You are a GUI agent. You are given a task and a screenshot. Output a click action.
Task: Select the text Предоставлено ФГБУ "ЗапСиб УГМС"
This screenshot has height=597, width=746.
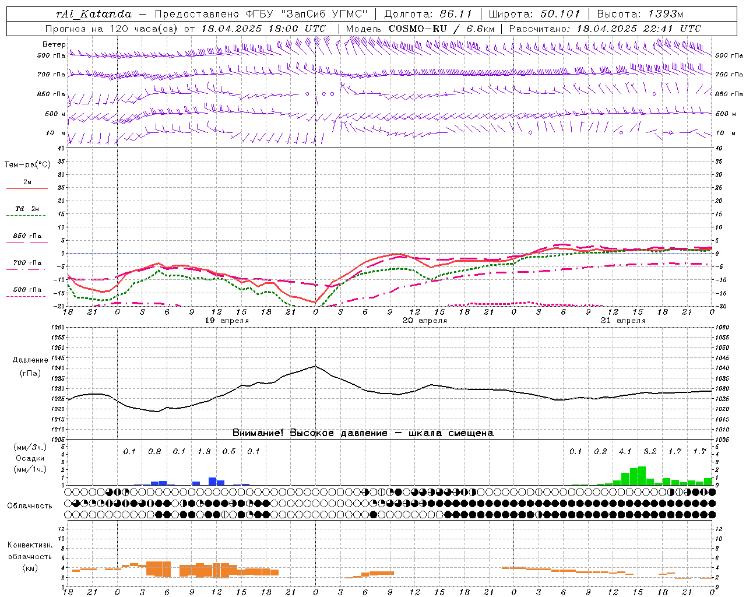point(261,14)
